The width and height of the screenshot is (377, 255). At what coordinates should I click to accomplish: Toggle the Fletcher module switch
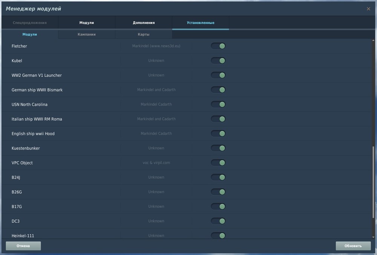218,46
